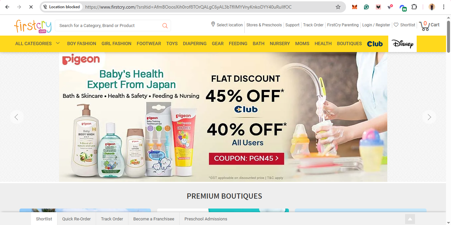
Task: Expand the ALL CATEGORIES dropdown
Action: click(38, 43)
